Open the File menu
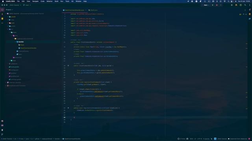 (18, 1)
